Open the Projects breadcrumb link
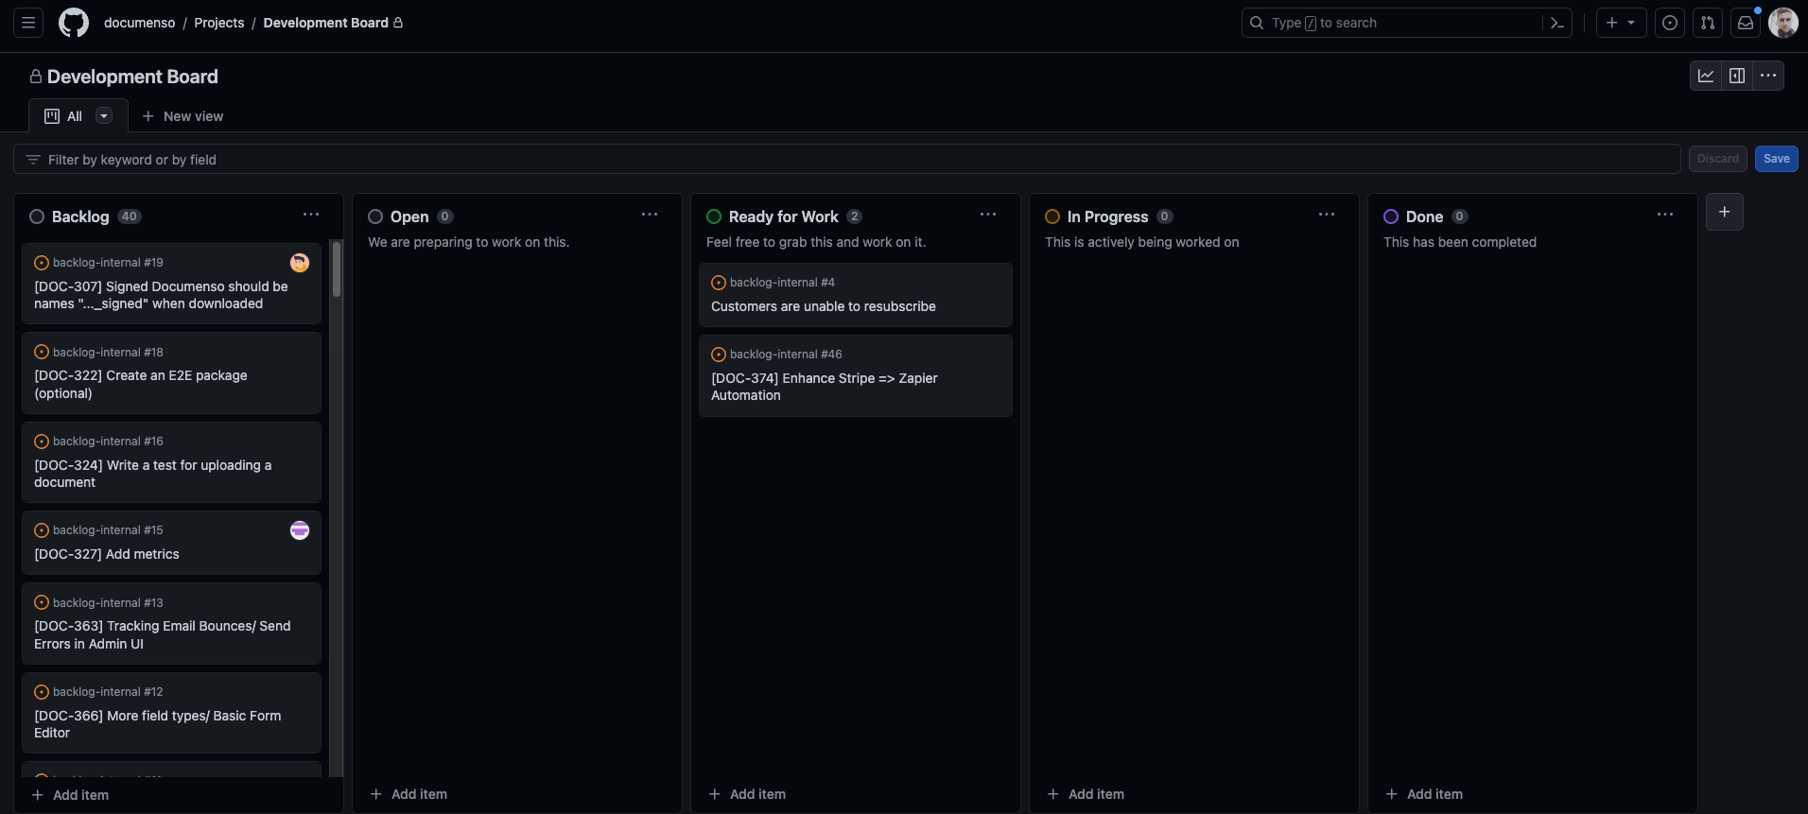The width and height of the screenshot is (1808, 814). point(218,23)
